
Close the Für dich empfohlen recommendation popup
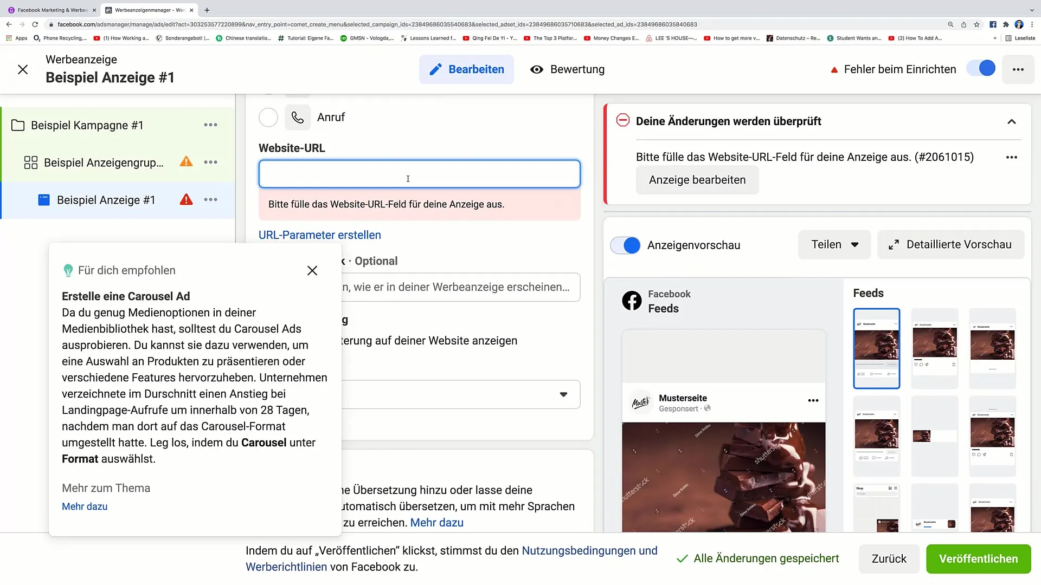(312, 270)
